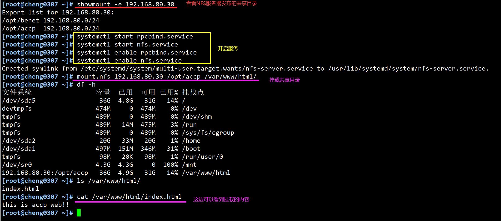Click the 'index.html' listing output

(21, 189)
